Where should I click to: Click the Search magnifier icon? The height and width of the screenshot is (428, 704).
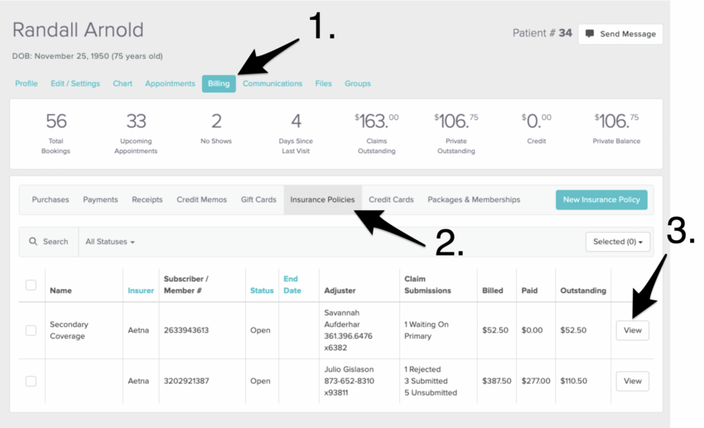[33, 242]
